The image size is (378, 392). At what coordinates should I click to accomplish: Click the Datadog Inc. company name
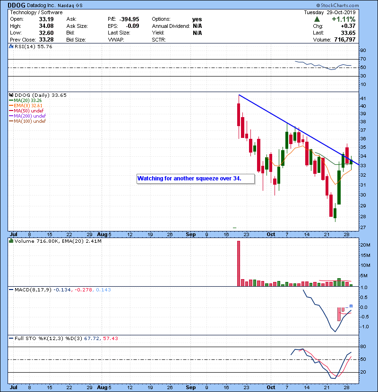point(41,5)
